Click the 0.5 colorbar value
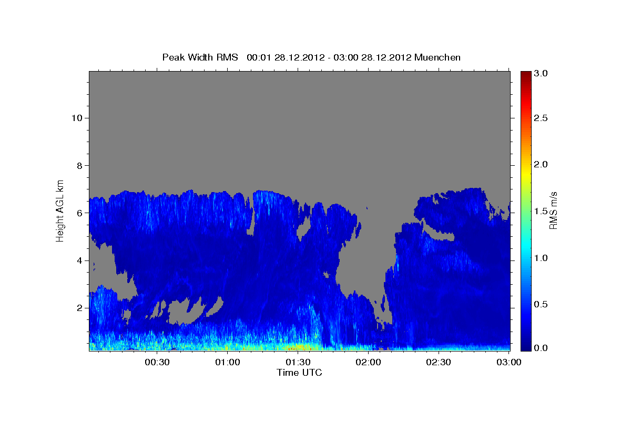631x421 pixels. coord(541,304)
